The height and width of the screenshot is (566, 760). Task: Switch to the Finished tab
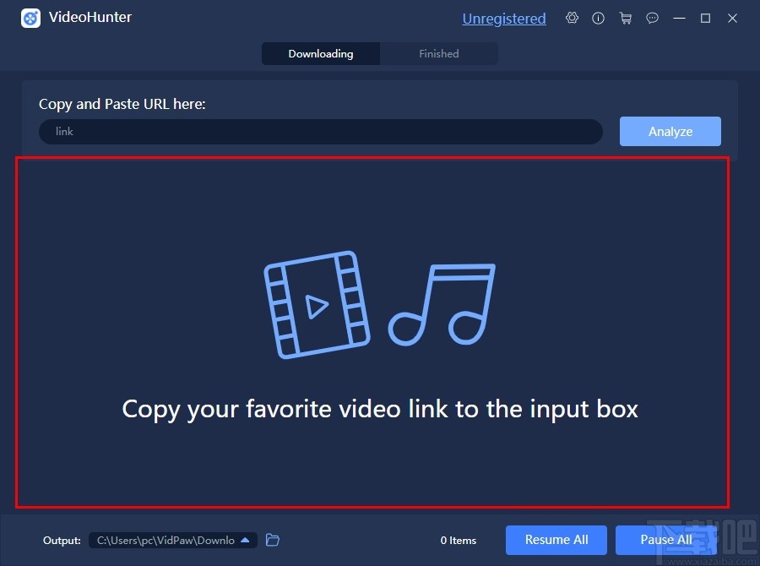click(x=438, y=53)
